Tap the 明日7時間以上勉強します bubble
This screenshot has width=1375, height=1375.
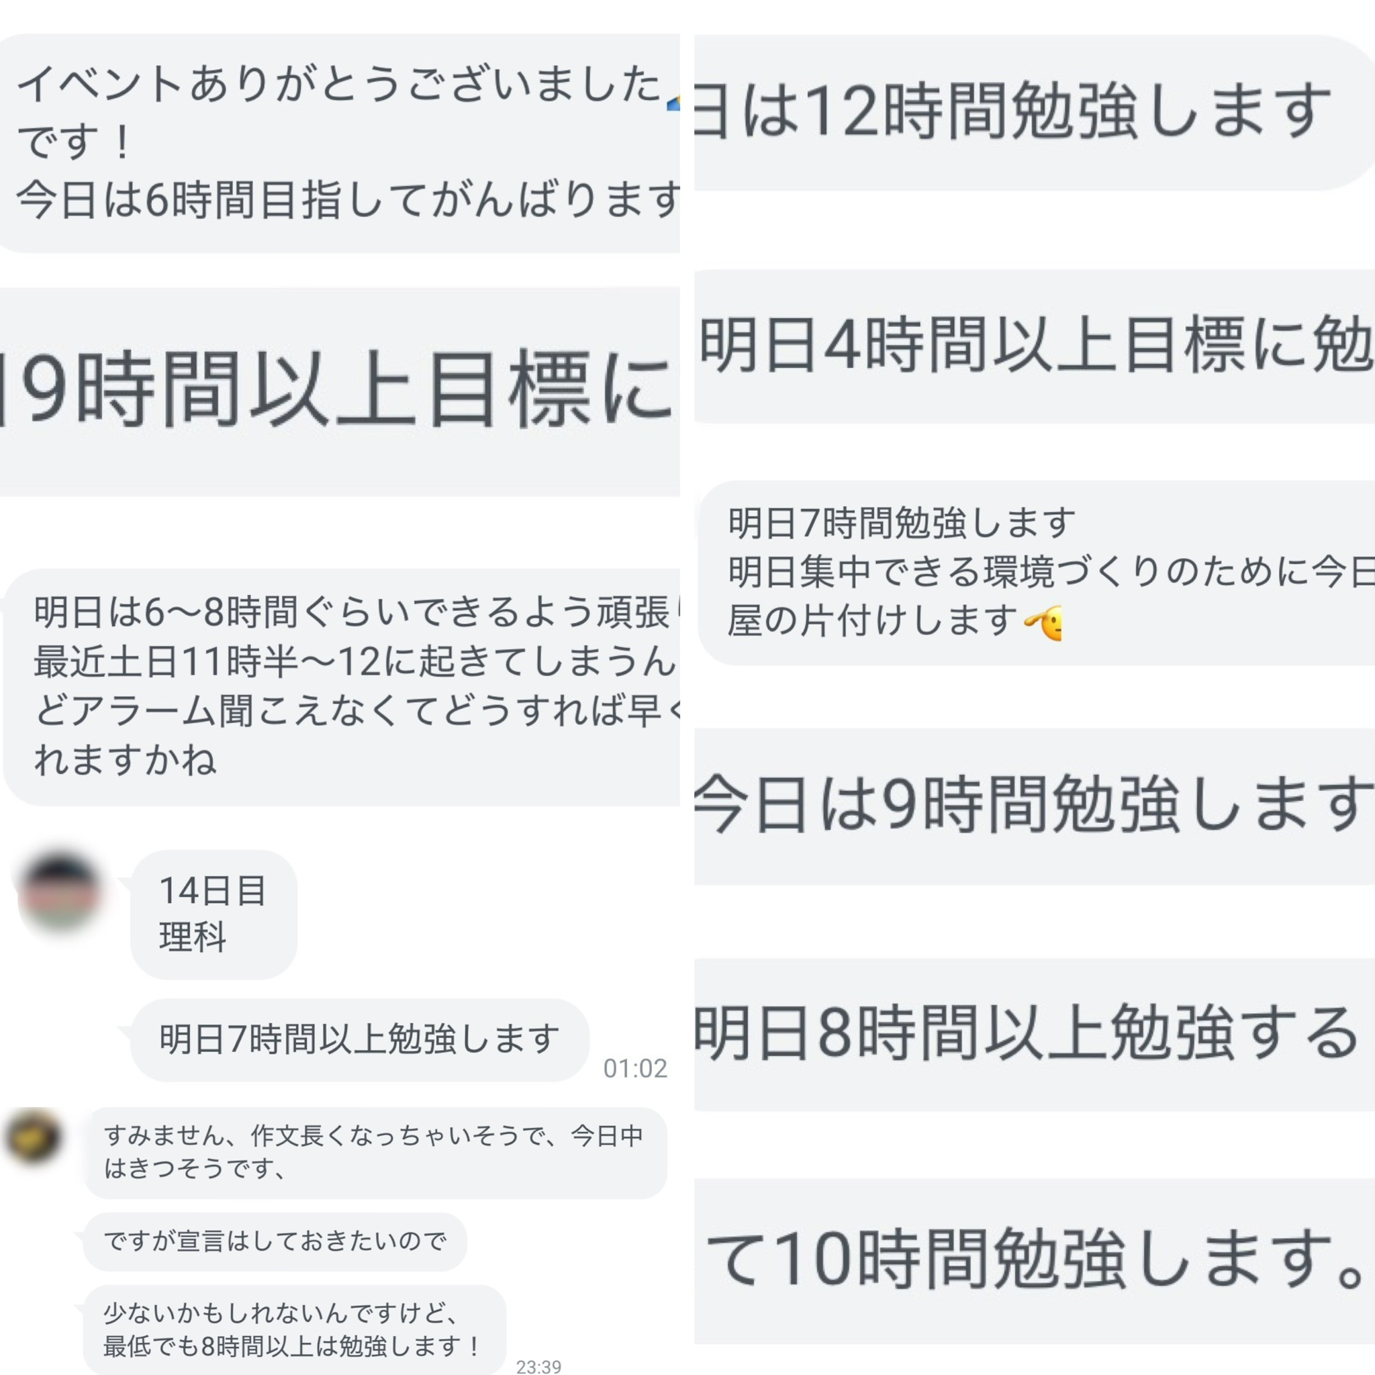[x=359, y=1040]
